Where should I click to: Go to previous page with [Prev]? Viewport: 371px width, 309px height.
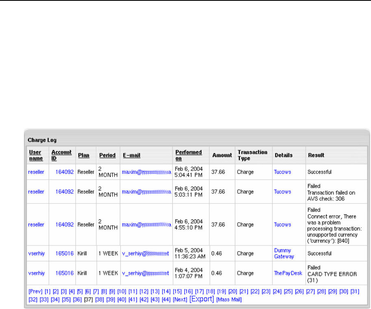pyautogui.click(x=35, y=291)
